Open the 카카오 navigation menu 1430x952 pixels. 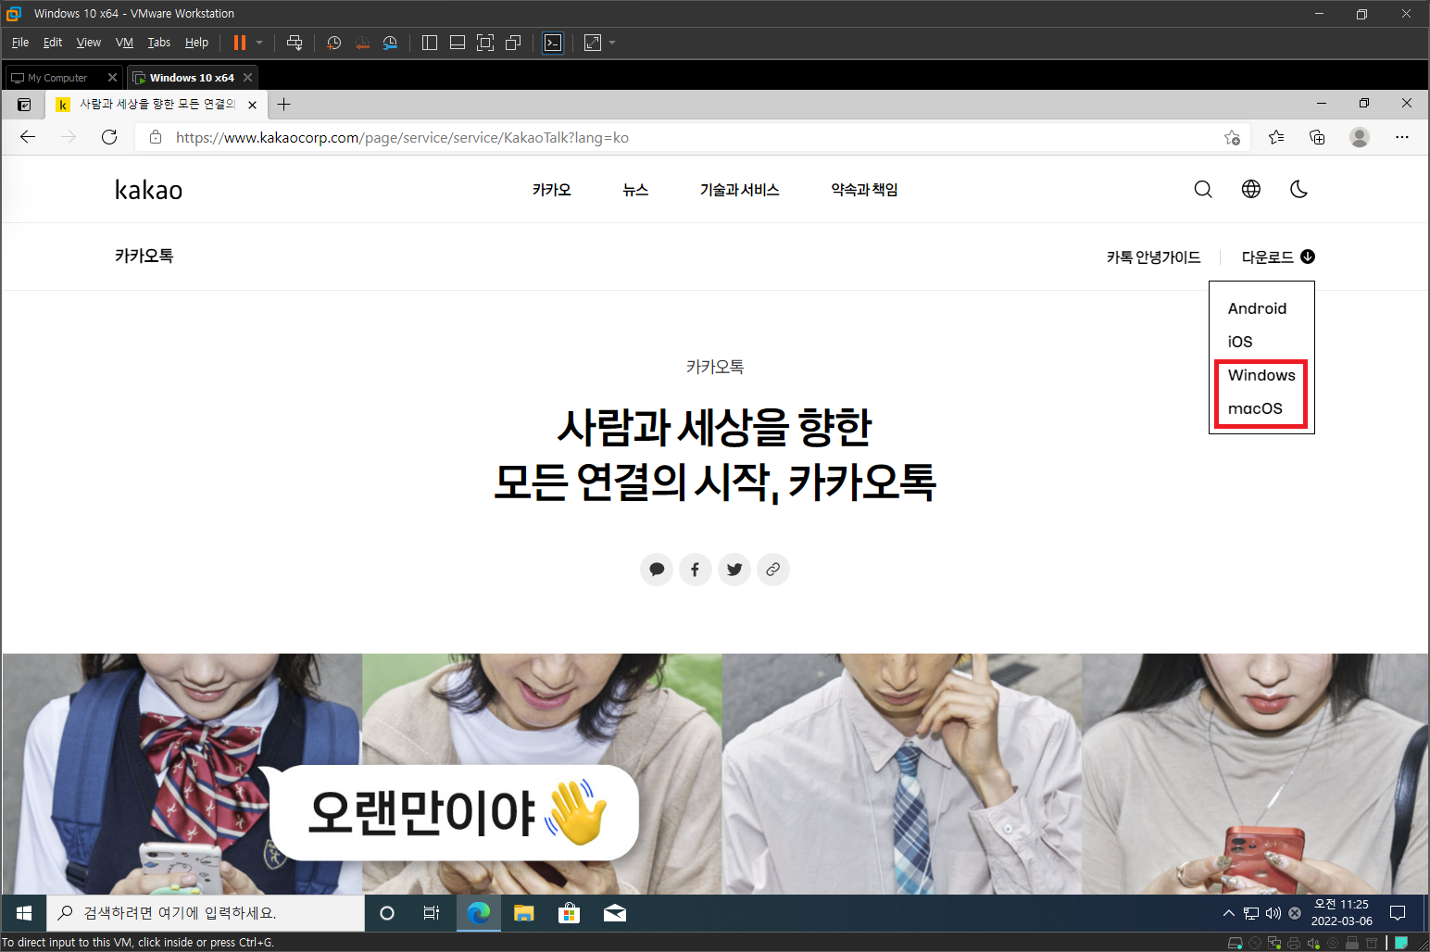[x=552, y=190]
